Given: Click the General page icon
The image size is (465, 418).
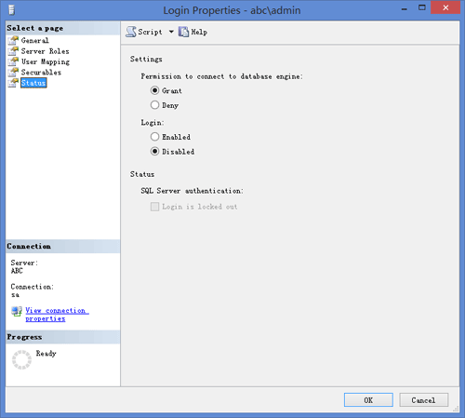Looking at the screenshot, I should [x=13, y=41].
